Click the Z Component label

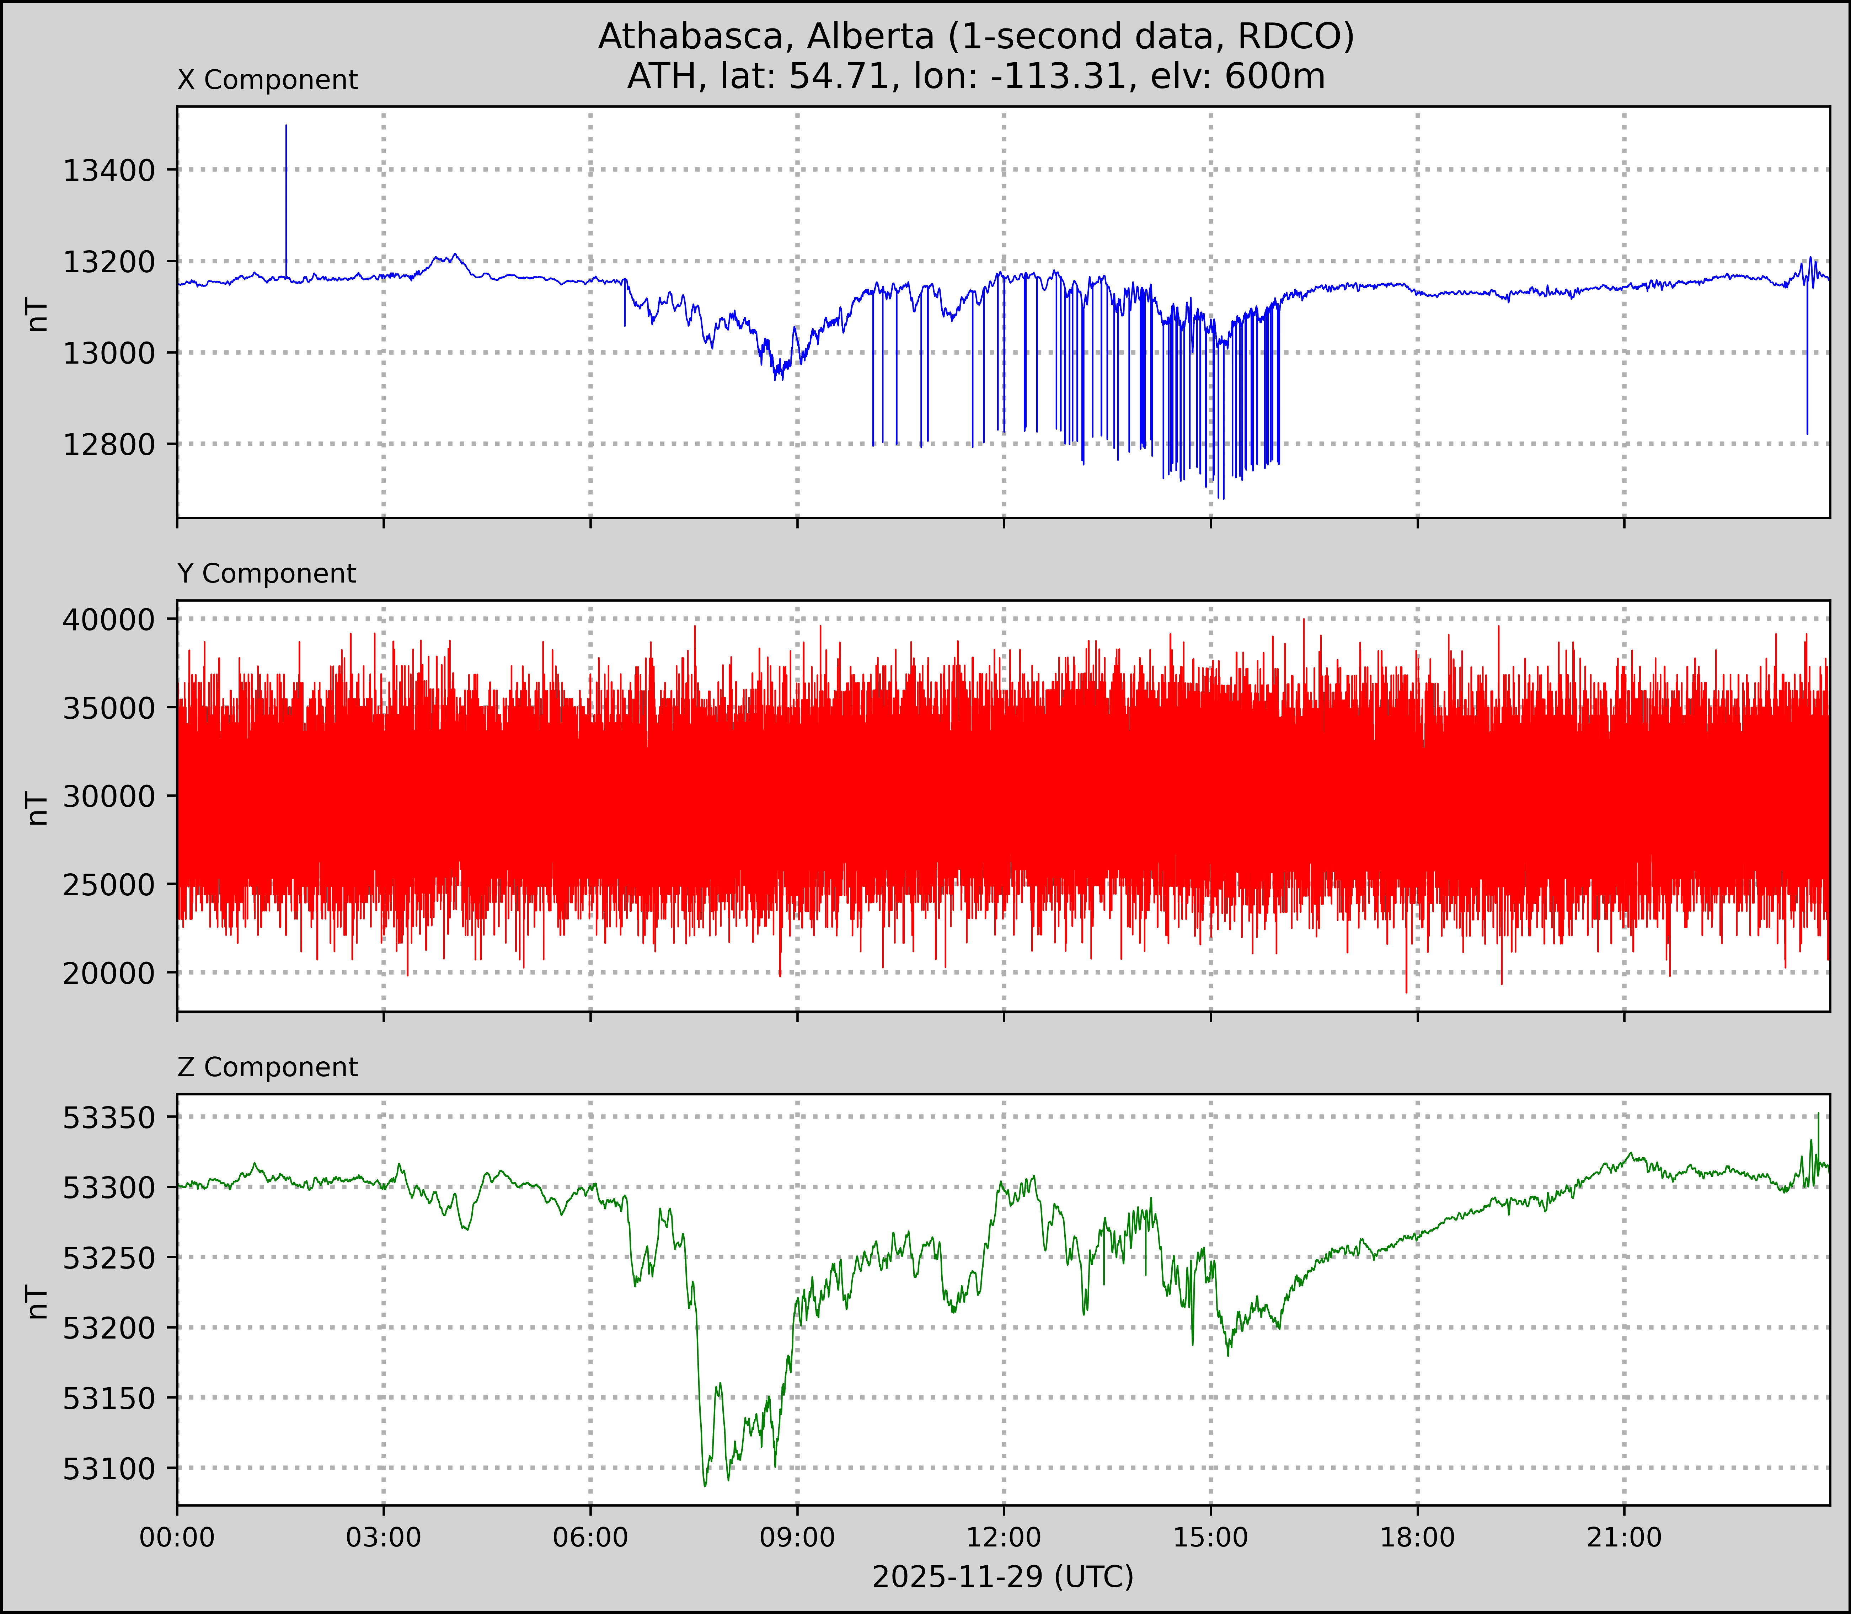coord(268,1067)
